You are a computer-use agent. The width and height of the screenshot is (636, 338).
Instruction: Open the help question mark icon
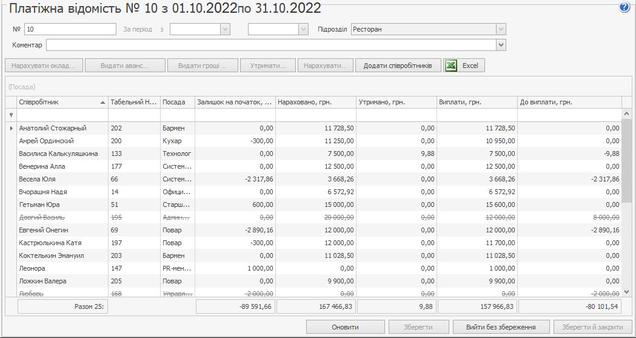pos(624,7)
